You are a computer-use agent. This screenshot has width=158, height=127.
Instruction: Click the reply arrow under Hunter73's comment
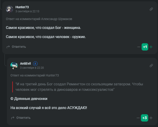coord(8,47)
